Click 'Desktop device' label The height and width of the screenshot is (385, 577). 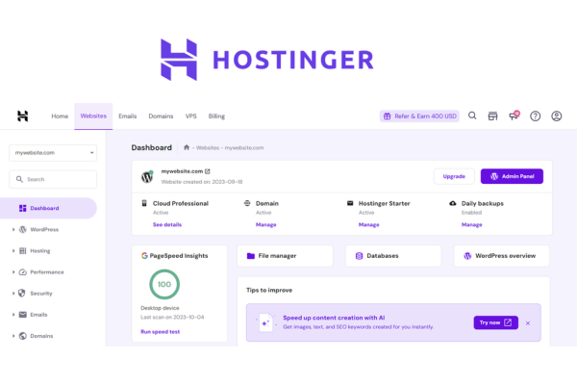[160, 308]
